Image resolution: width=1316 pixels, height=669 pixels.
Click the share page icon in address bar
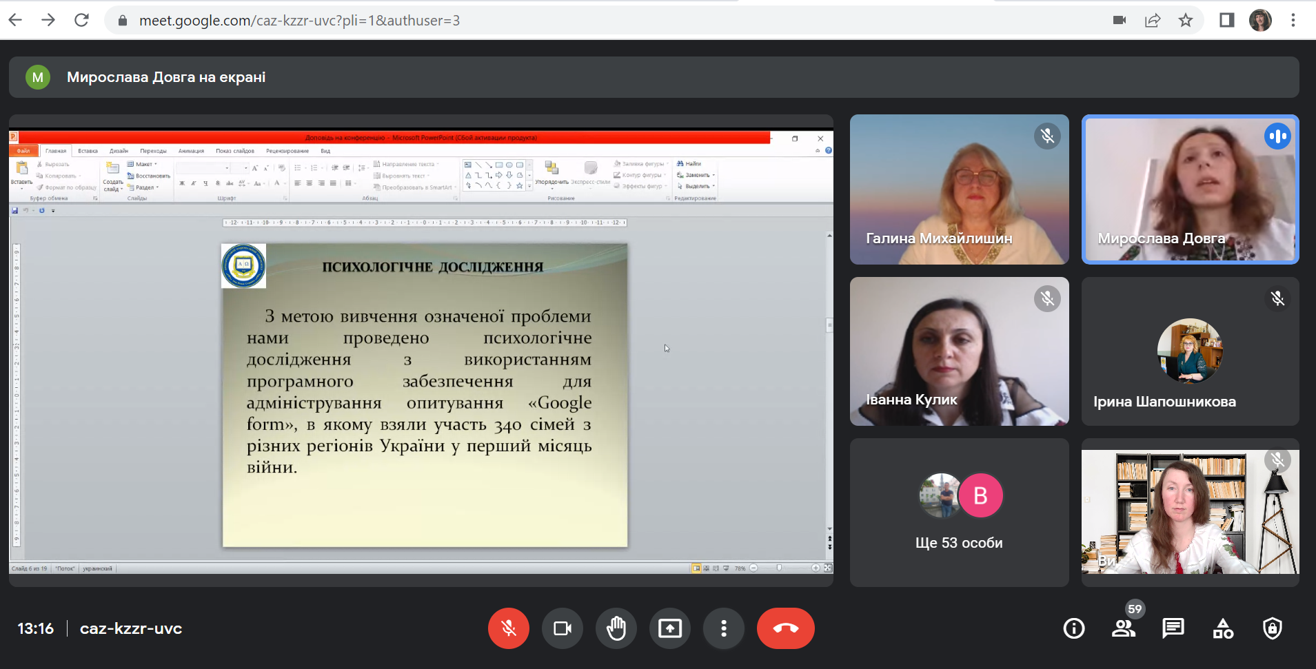[x=1153, y=21]
